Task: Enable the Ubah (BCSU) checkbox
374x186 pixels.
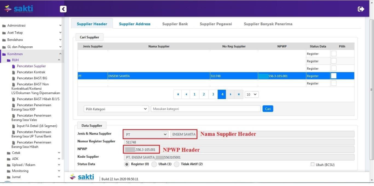Action: coord(313,165)
